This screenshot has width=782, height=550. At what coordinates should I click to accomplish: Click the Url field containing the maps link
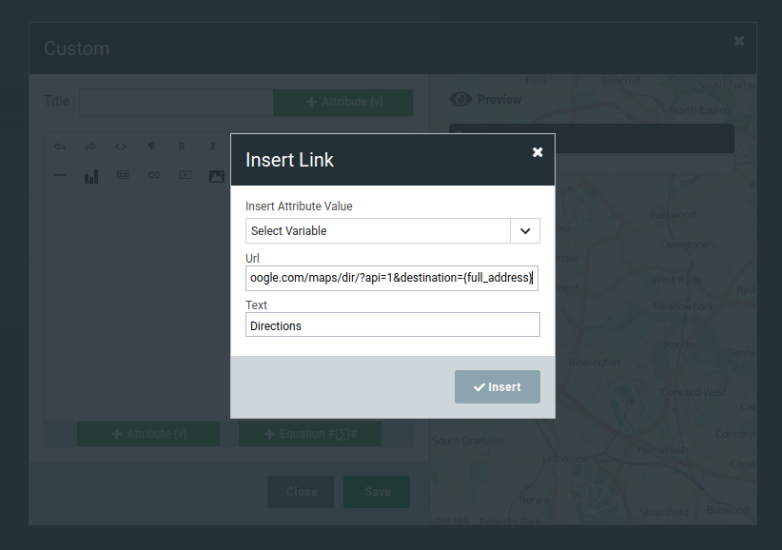[x=393, y=278]
